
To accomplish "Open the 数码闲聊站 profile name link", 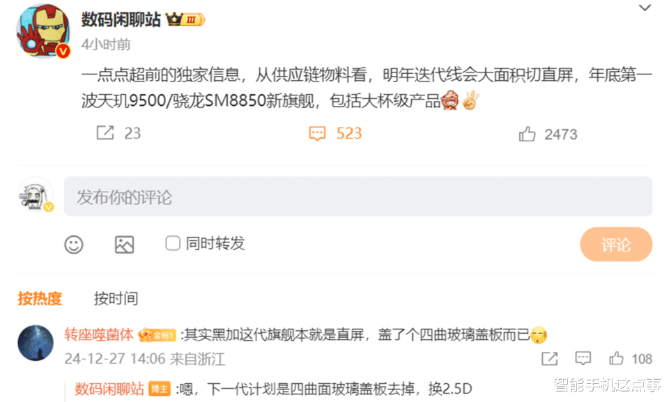I will 121,20.
